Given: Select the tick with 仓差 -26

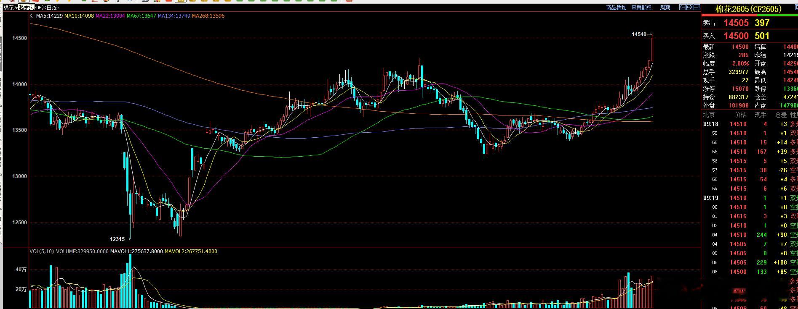Looking at the screenshot, I should [x=750, y=170].
